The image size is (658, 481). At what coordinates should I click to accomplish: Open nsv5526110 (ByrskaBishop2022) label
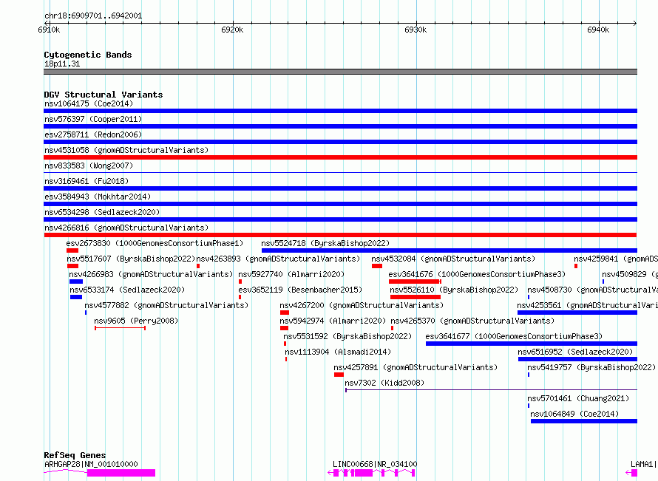454,290
